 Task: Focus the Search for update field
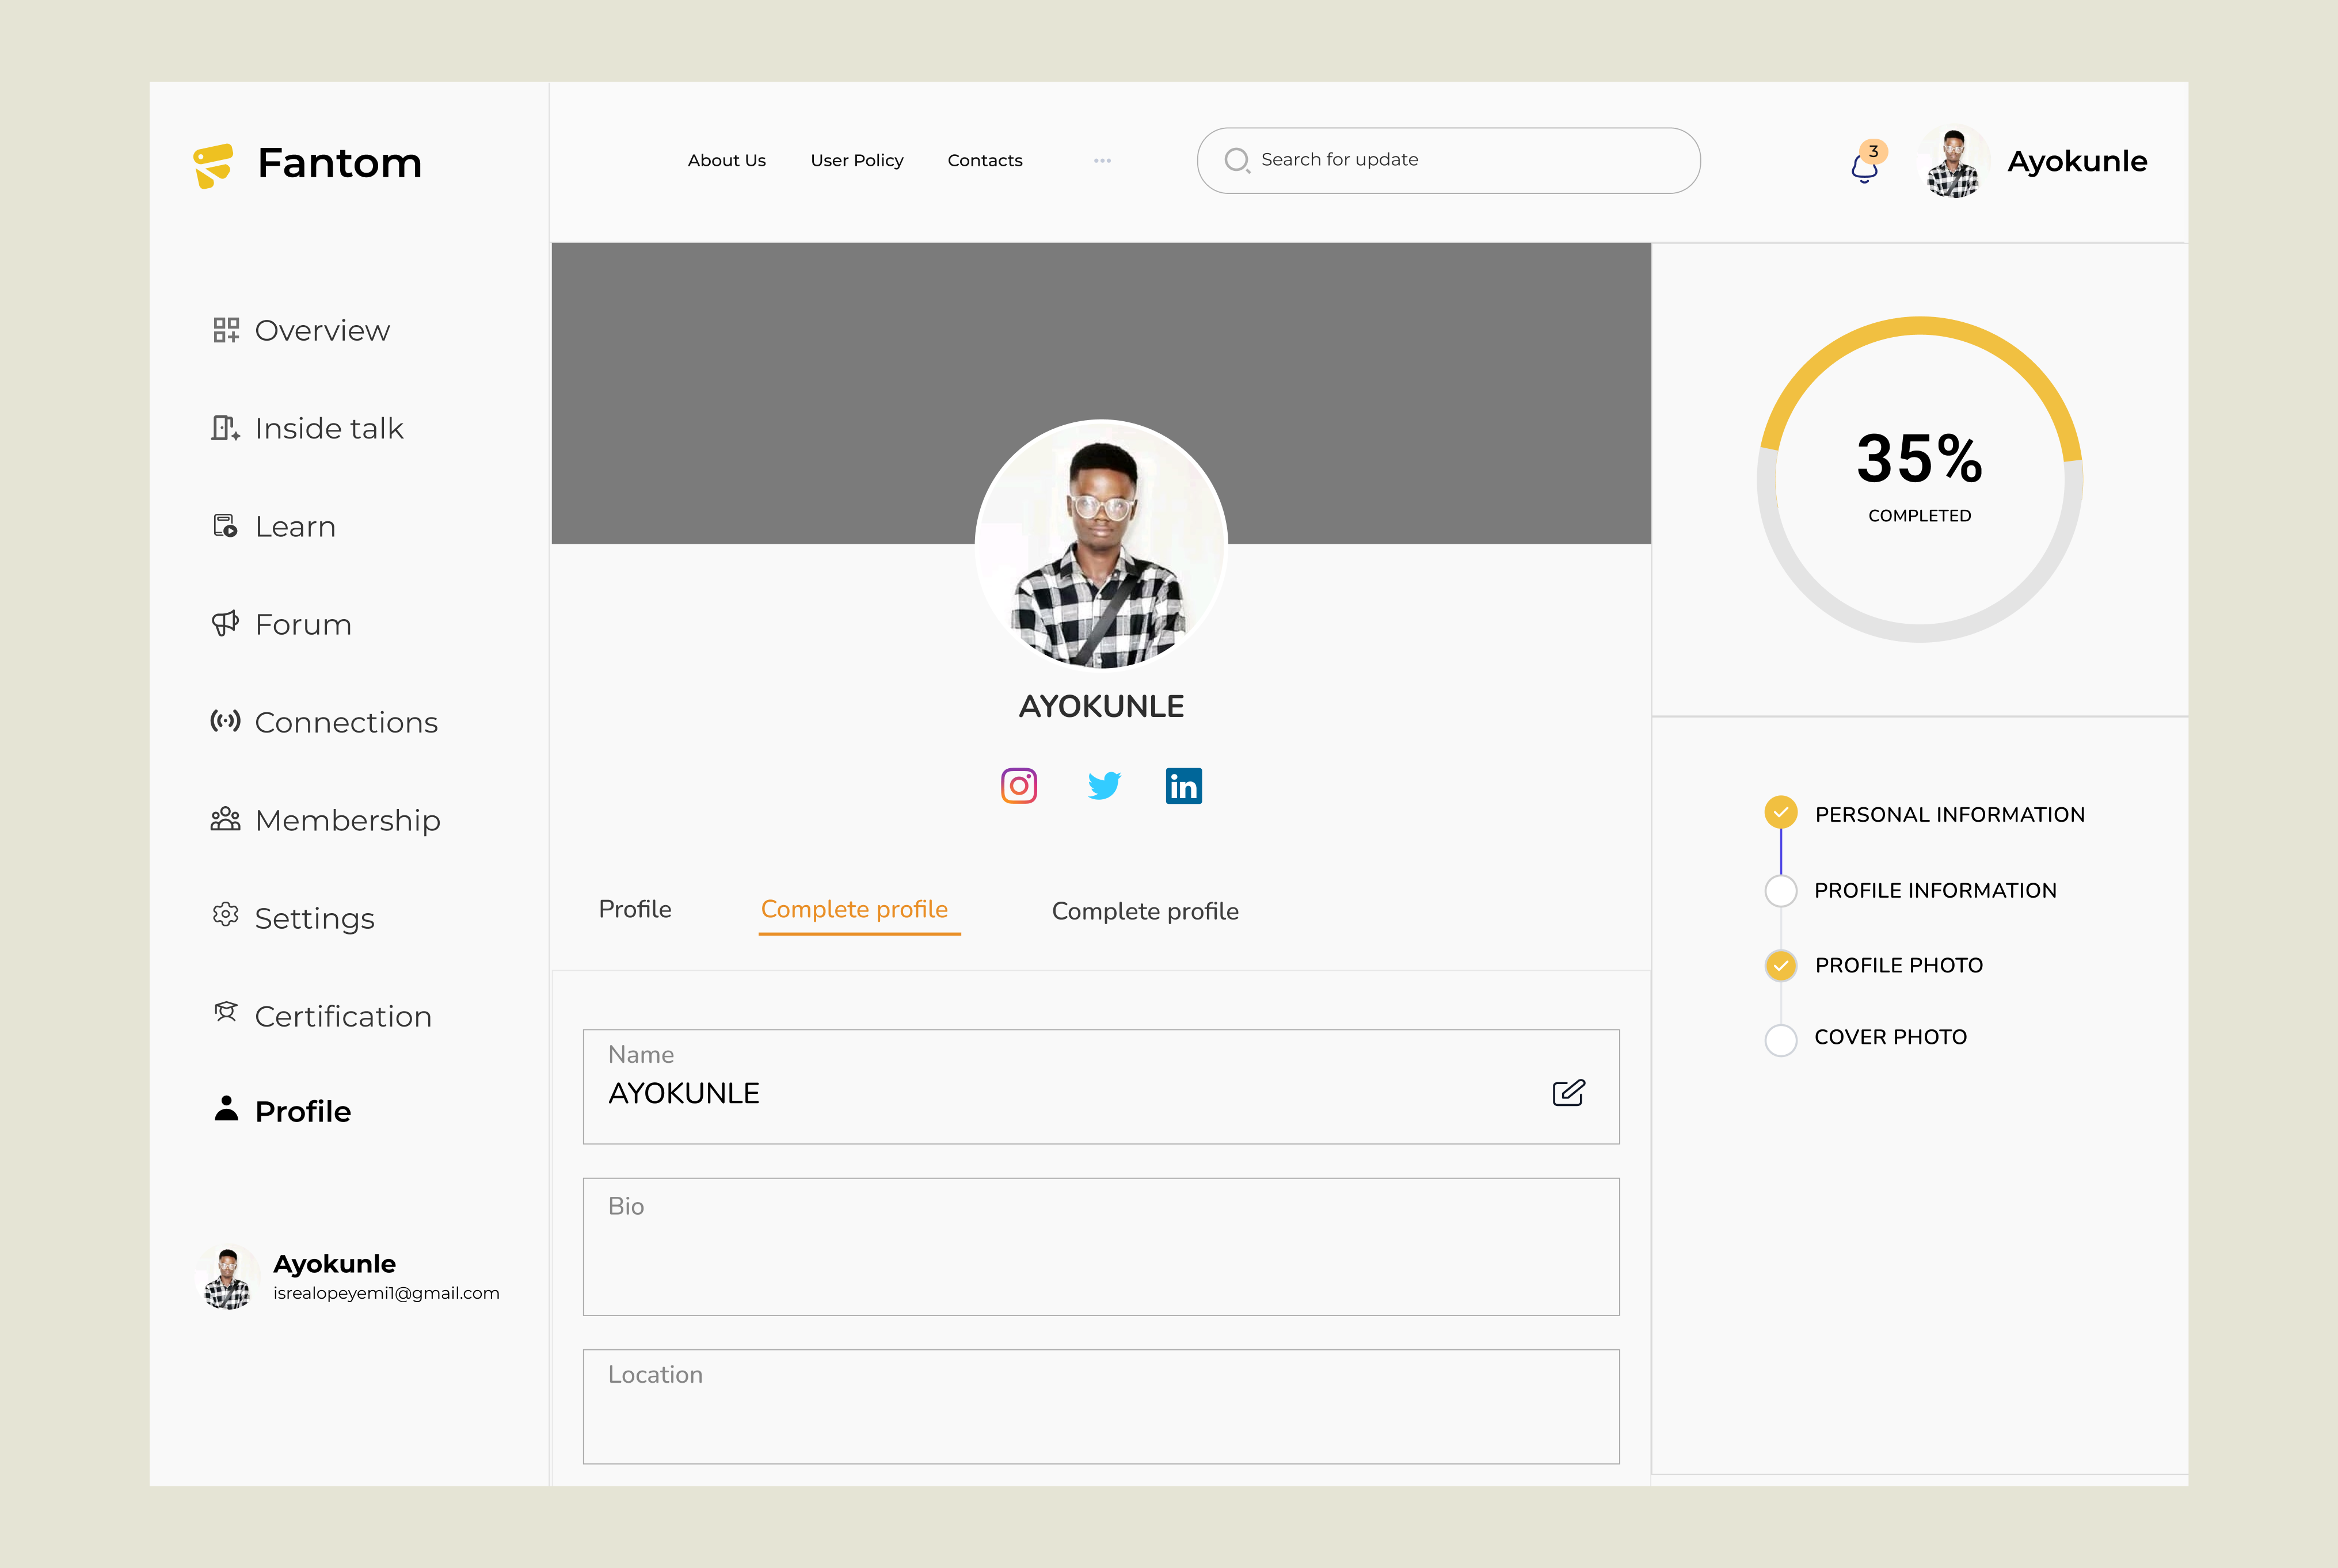1448,160
